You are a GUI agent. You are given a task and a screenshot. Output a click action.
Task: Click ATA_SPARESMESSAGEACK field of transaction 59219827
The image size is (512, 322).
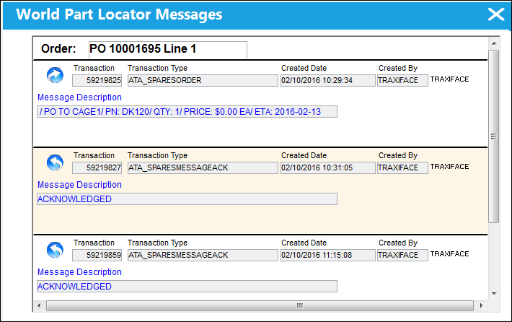click(x=203, y=167)
